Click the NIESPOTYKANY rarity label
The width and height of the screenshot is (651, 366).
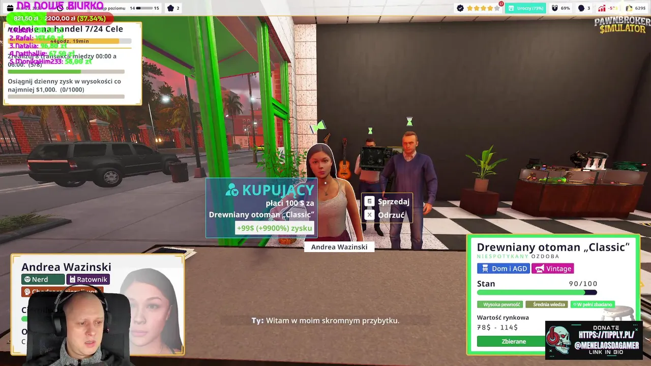click(502, 256)
